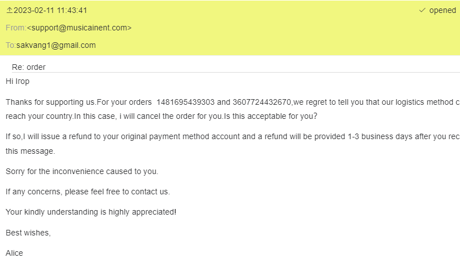Click the "Alice" signature
460x258 pixels.
tap(15, 253)
